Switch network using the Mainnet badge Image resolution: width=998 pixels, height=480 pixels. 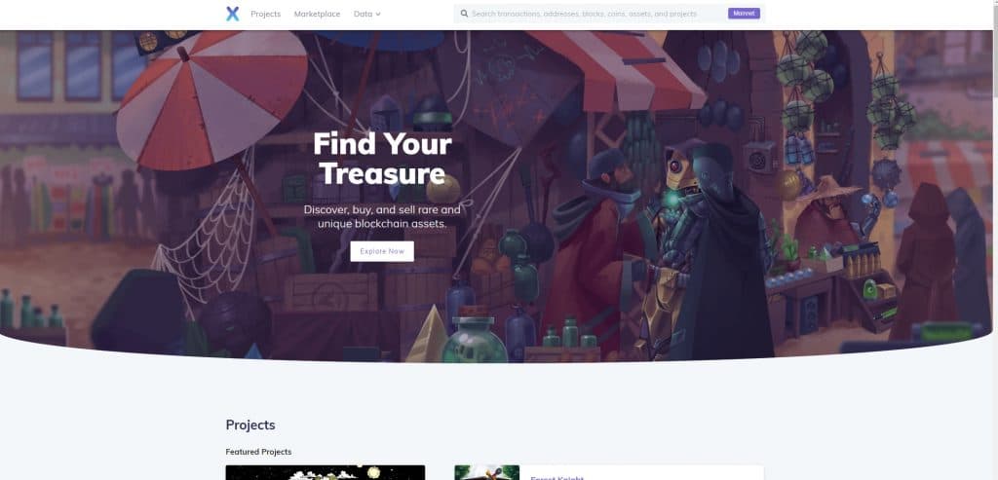(744, 14)
